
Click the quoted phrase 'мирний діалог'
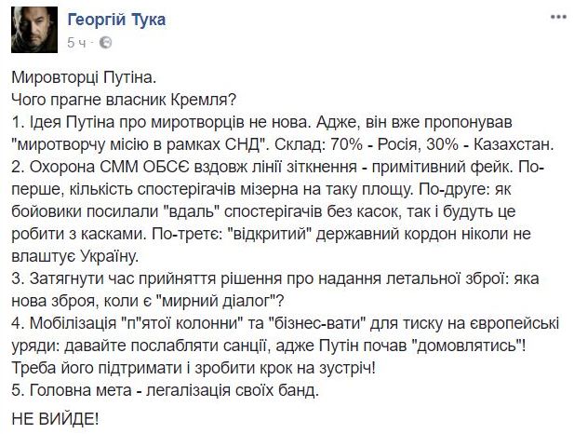click(x=217, y=302)
